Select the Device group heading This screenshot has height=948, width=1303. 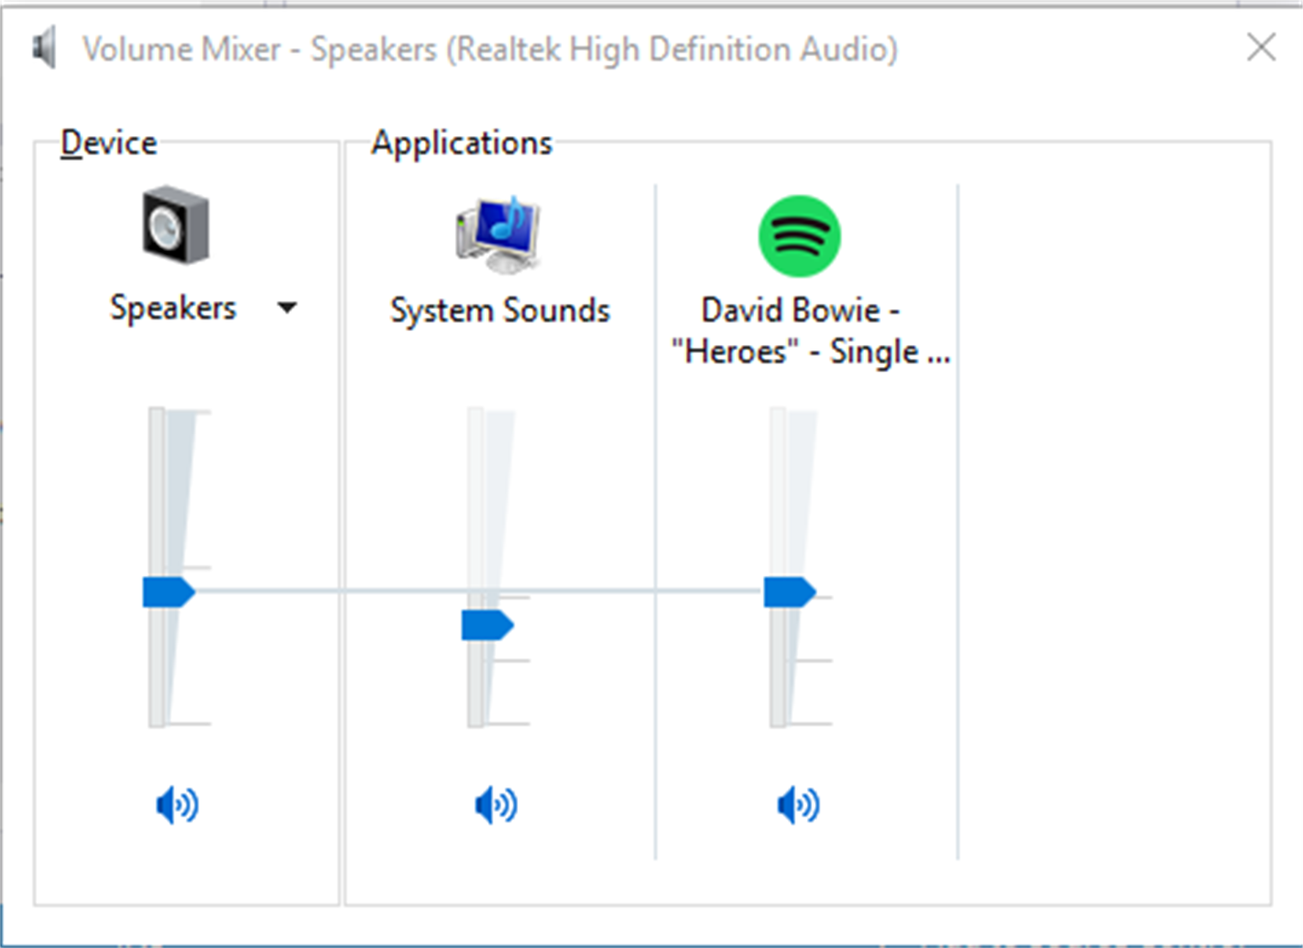click(109, 142)
